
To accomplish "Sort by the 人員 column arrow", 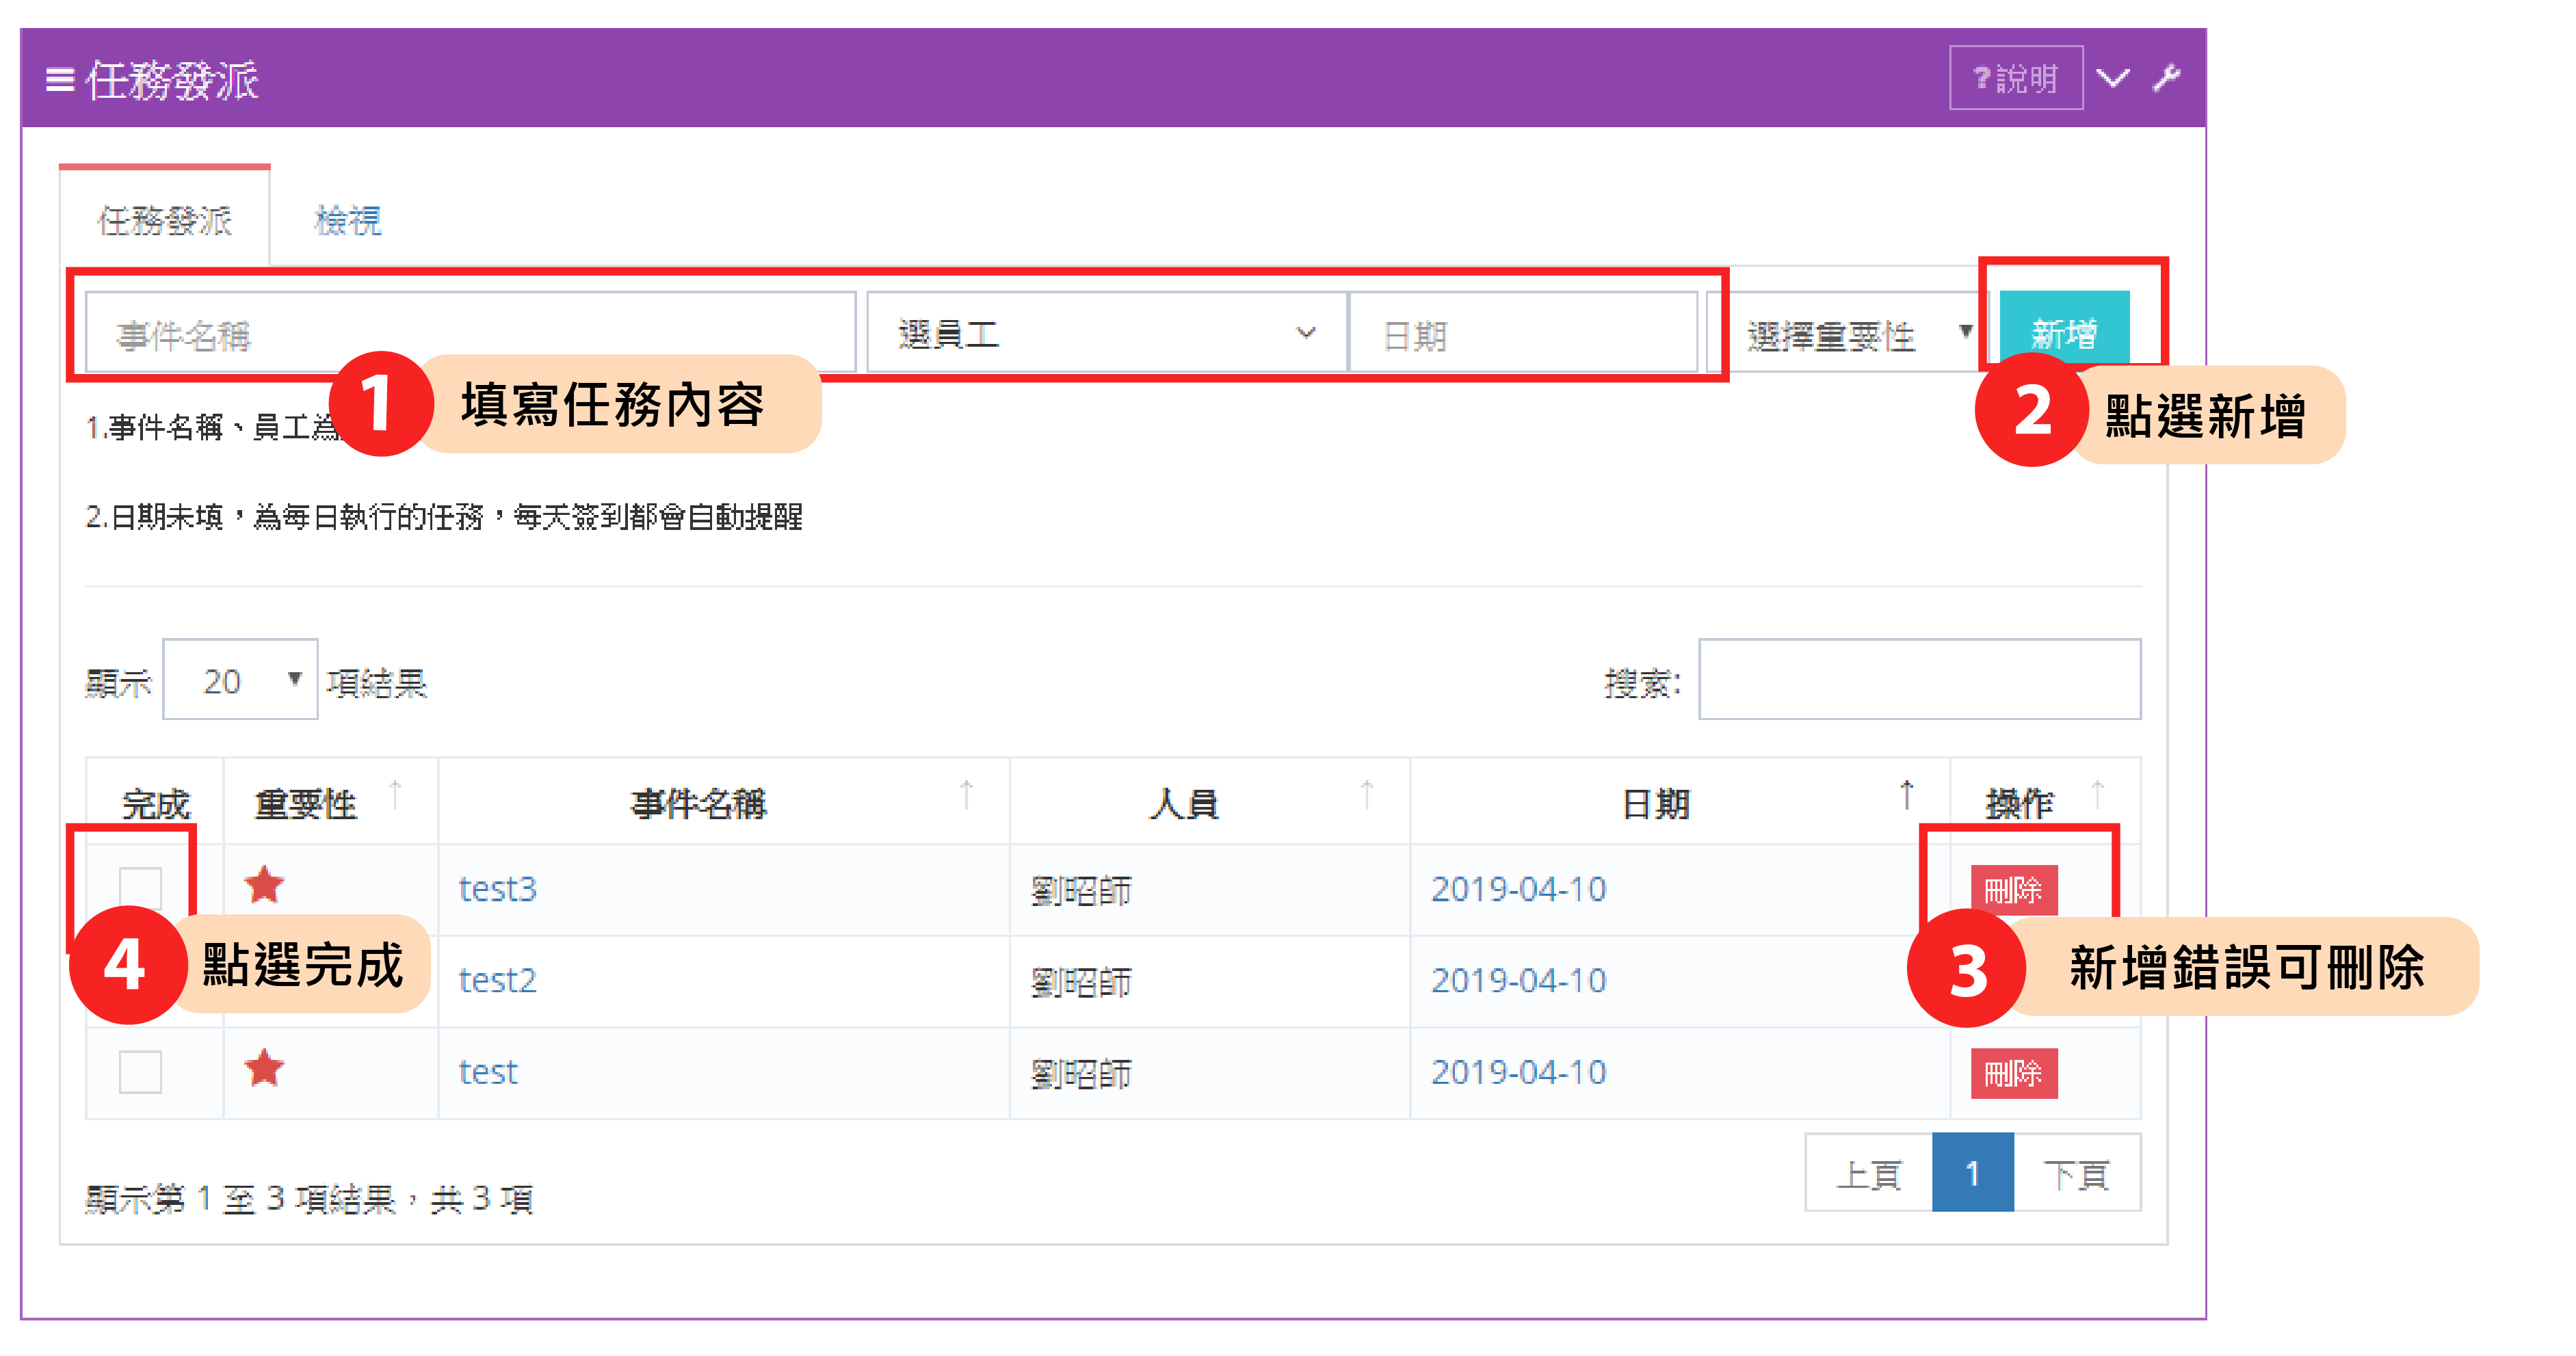I will pos(1367,796).
